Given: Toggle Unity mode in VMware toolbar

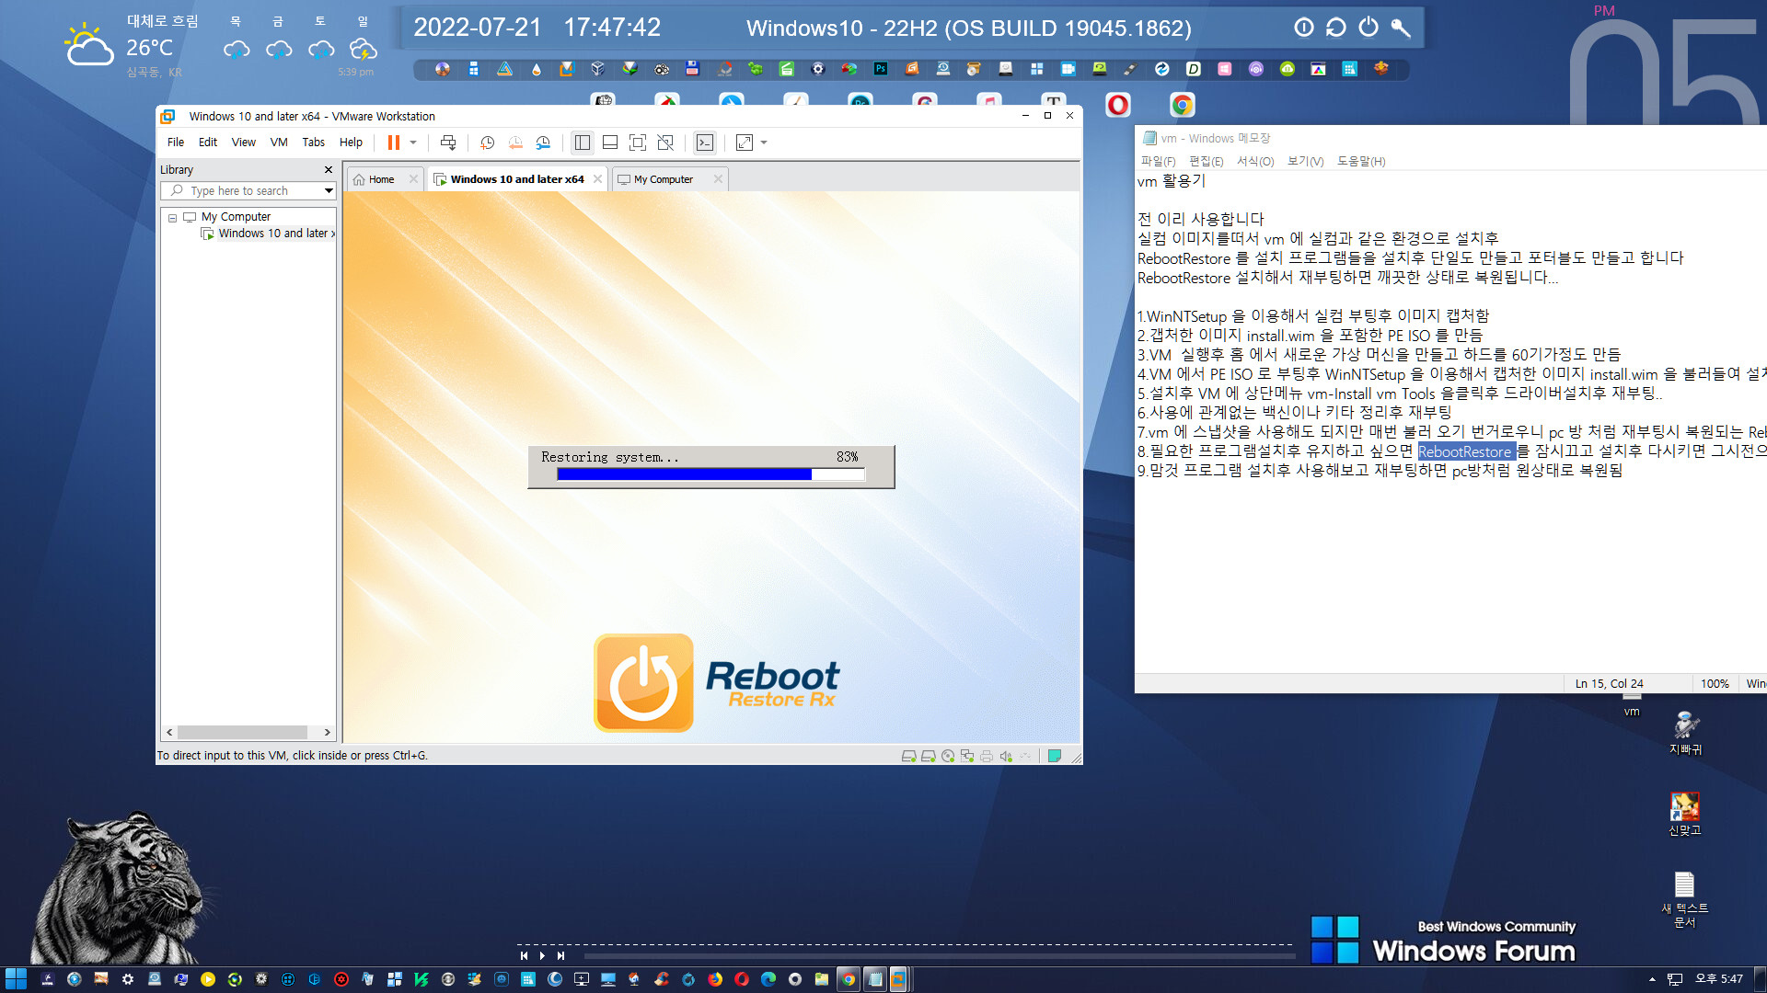Looking at the screenshot, I should 665,143.
